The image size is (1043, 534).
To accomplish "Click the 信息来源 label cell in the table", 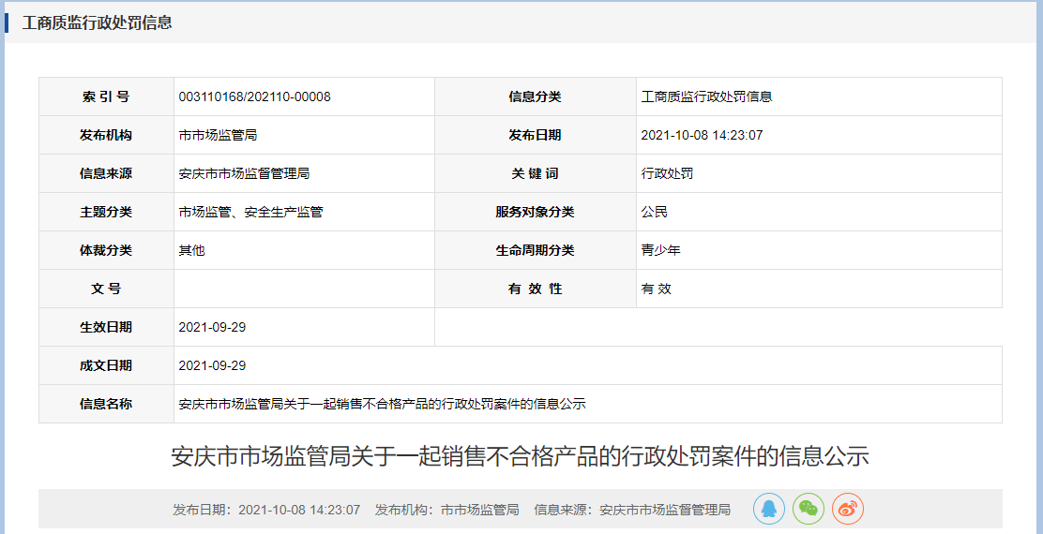I will tap(106, 174).
